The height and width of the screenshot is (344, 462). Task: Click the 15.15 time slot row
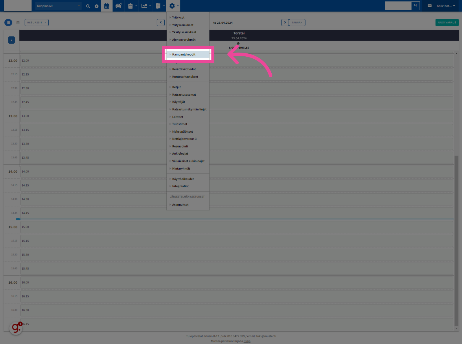pos(237,241)
